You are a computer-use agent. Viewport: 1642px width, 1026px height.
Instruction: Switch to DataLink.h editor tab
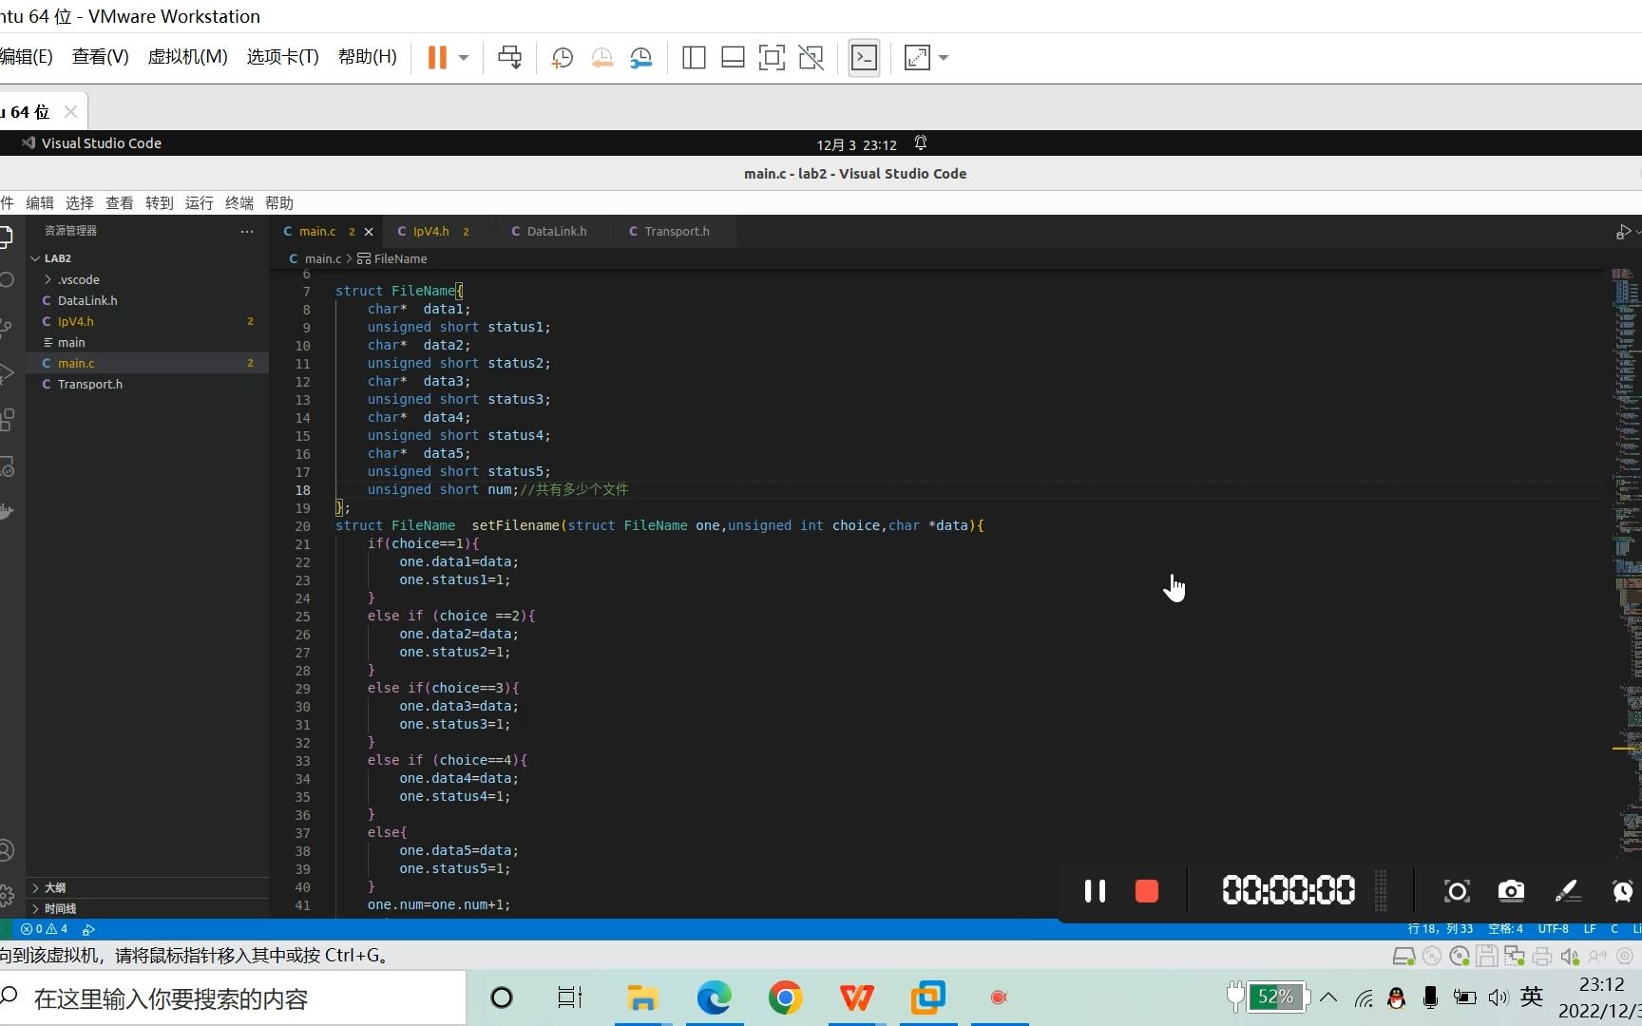(557, 232)
